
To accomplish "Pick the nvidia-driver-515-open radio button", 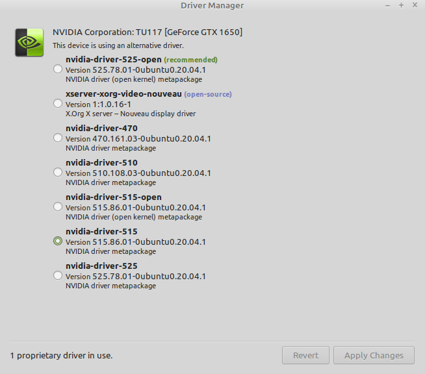I will tap(58, 206).
